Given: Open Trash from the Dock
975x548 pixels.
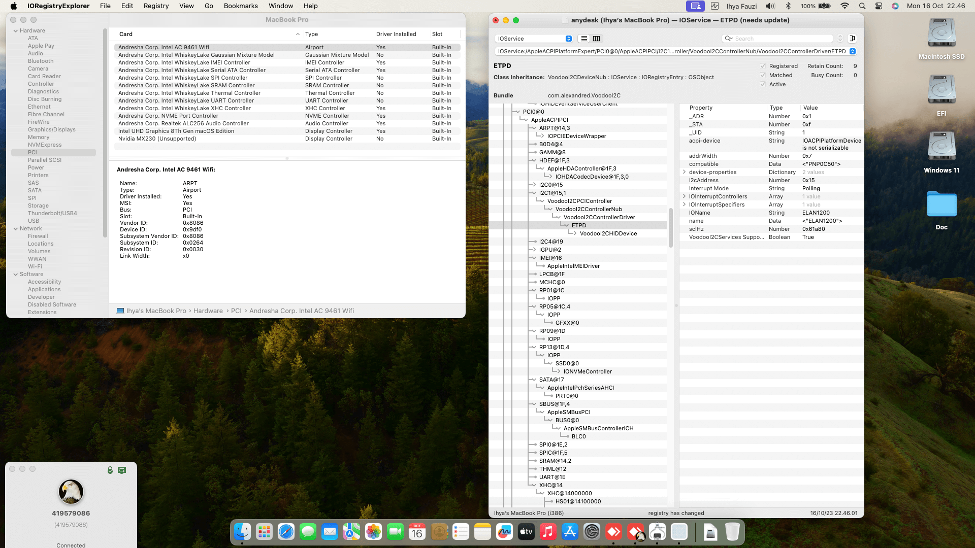Looking at the screenshot, I should pos(732,532).
